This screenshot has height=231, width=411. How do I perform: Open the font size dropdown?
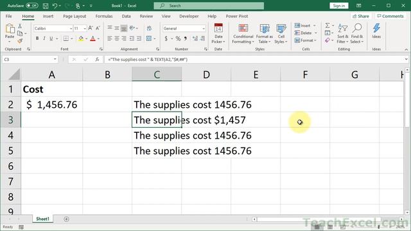click(x=85, y=28)
